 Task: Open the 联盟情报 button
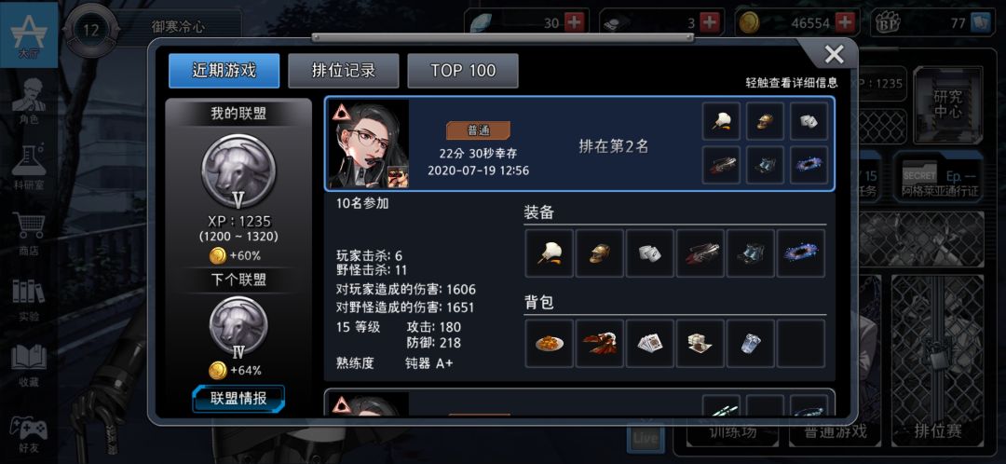pyautogui.click(x=238, y=399)
